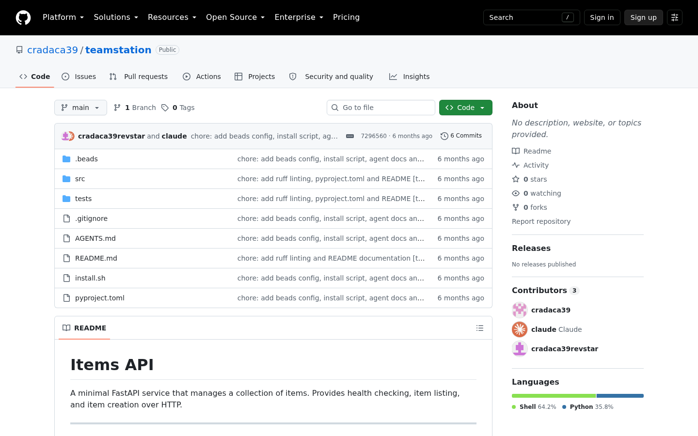The width and height of the screenshot is (698, 436).
Task: Click the .beads folder icon
Action: click(66, 159)
